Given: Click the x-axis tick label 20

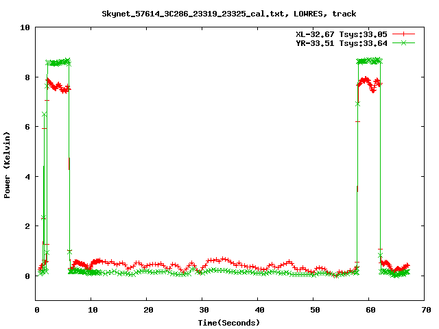Looking at the screenshot, I should tap(148, 310).
